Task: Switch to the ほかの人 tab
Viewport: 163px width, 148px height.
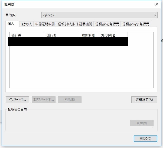Action: [x=26, y=24]
